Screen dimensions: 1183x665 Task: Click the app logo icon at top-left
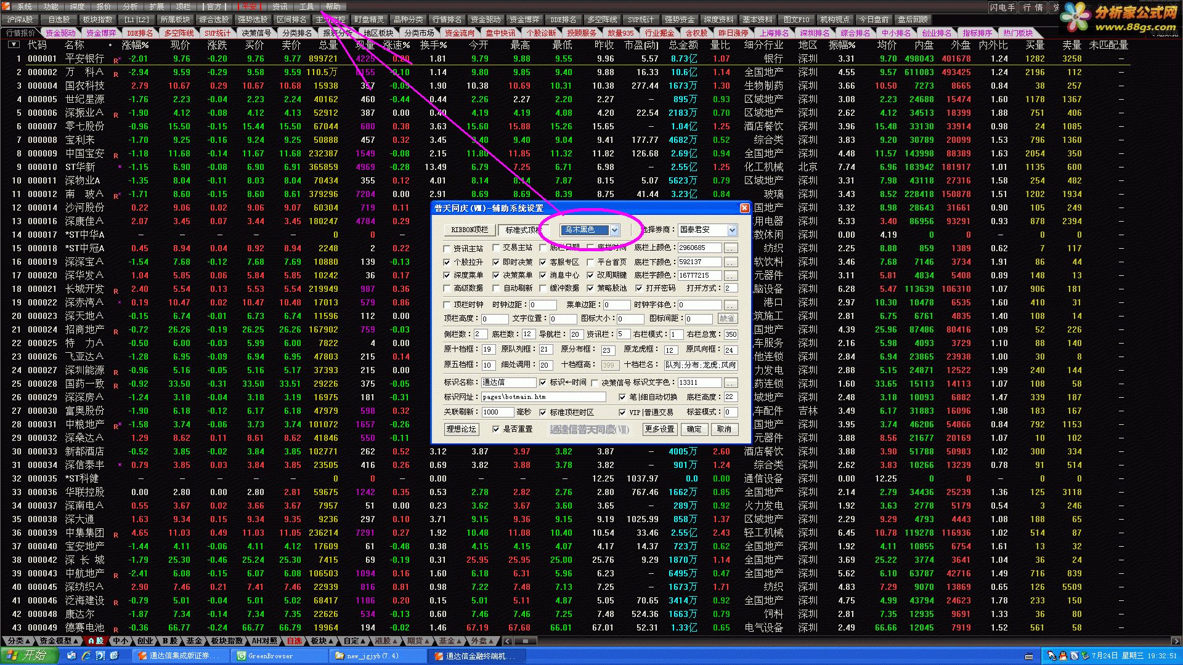tap(6, 6)
